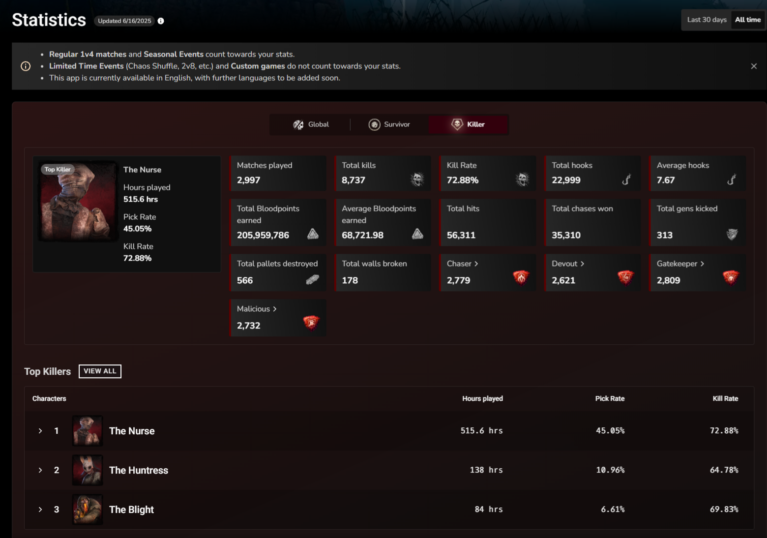Select the Killer statistics tab
Viewport: 767px width, 538px height.
pos(468,124)
